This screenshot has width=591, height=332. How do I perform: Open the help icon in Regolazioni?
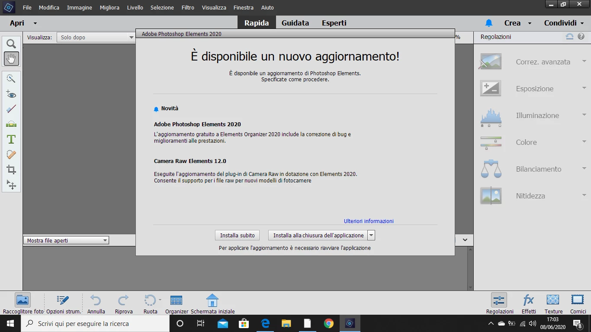(x=581, y=37)
